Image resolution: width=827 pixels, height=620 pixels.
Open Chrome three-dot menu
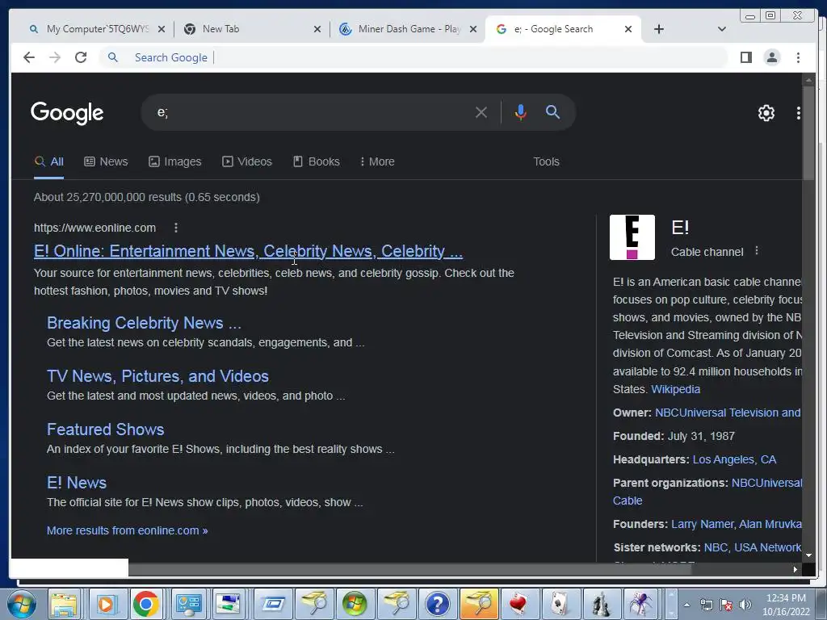coord(798,57)
